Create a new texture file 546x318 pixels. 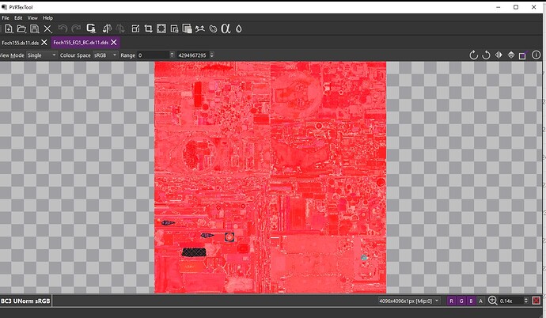click(x=9, y=29)
